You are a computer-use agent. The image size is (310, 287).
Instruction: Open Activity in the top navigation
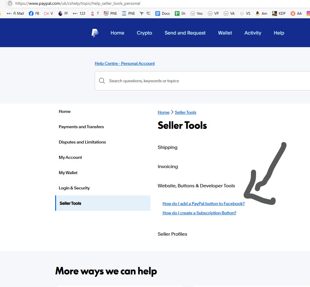[253, 33]
